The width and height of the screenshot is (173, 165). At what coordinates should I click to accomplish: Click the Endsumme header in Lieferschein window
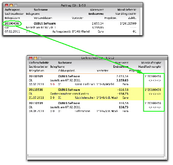tap(121, 67)
